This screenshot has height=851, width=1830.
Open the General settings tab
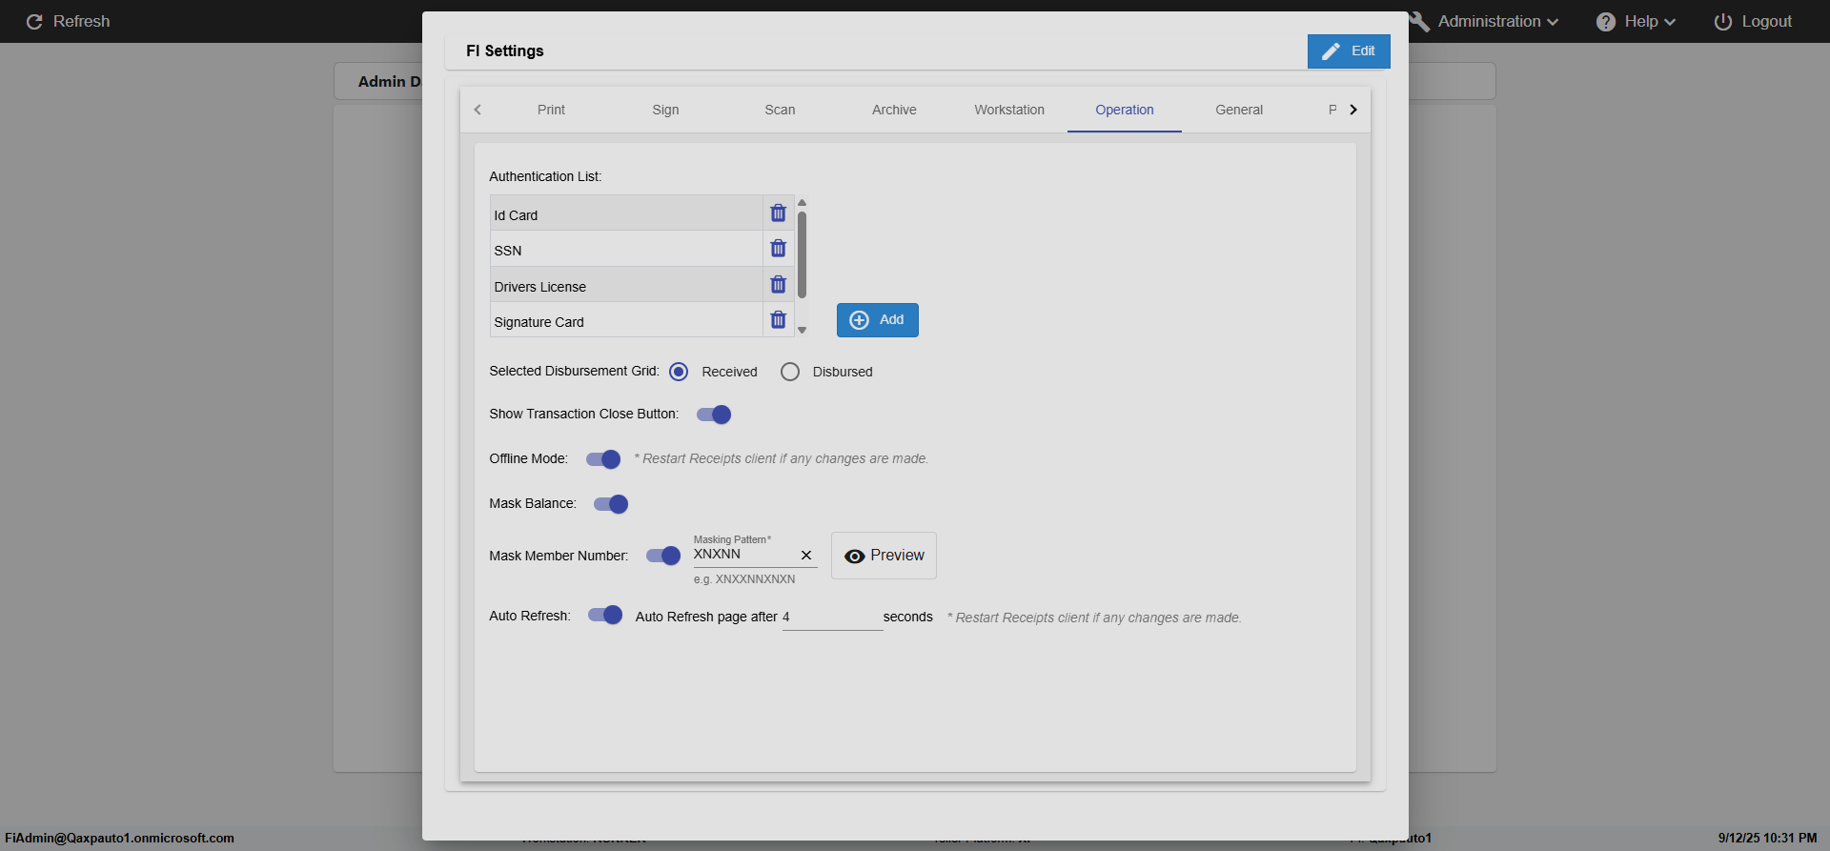click(x=1238, y=110)
